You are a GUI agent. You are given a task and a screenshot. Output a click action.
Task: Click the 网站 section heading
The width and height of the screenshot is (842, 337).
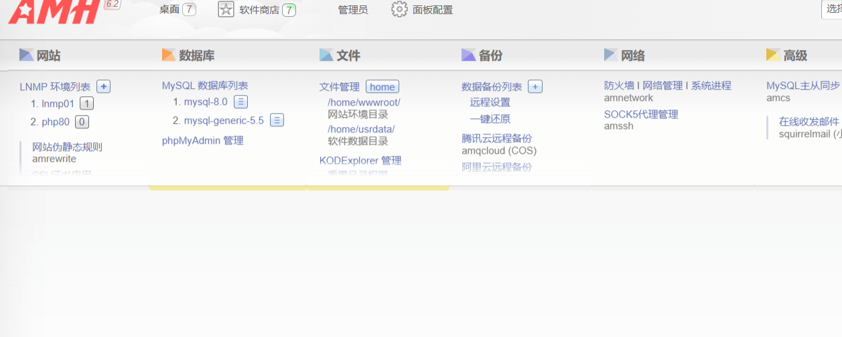click(48, 55)
